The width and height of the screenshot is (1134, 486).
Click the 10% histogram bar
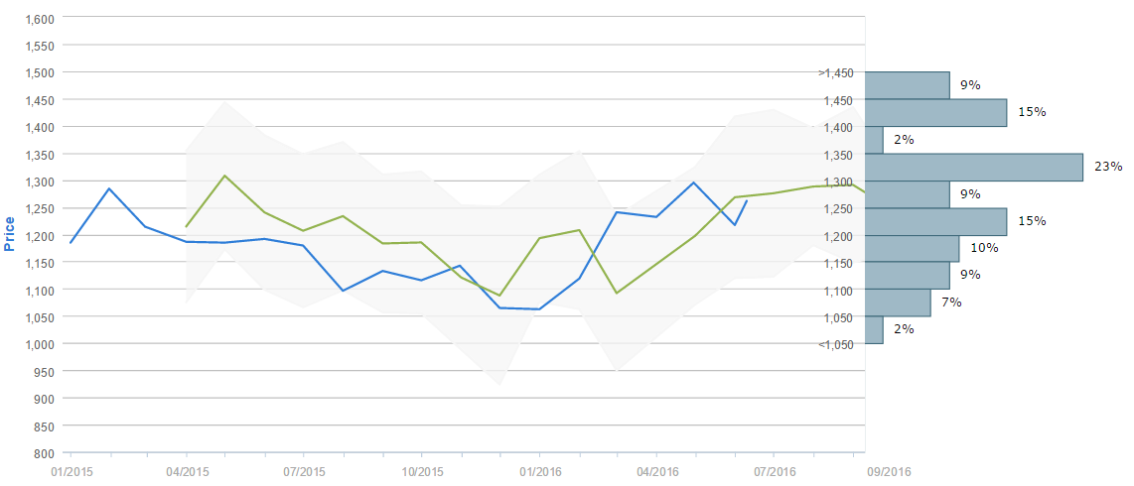(912, 248)
